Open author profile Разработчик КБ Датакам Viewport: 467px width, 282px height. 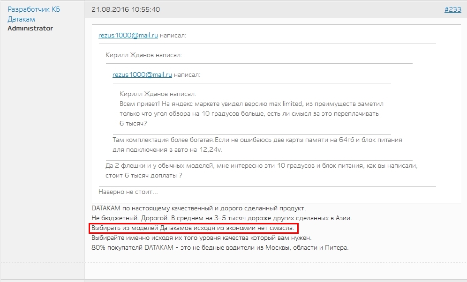tap(34, 14)
